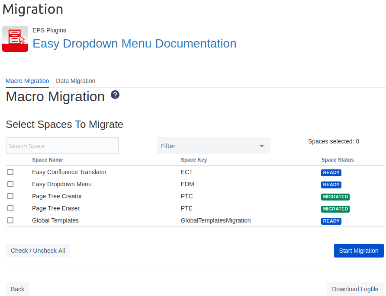This screenshot has width=386, height=296.
Task: Tick the Easy Confluence Translator checkbox
Action: (x=10, y=172)
